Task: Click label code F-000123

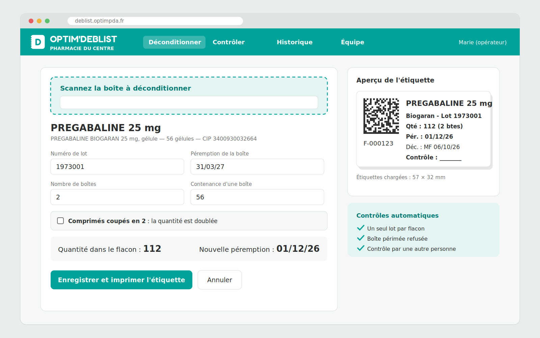Action: click(378, 143)
